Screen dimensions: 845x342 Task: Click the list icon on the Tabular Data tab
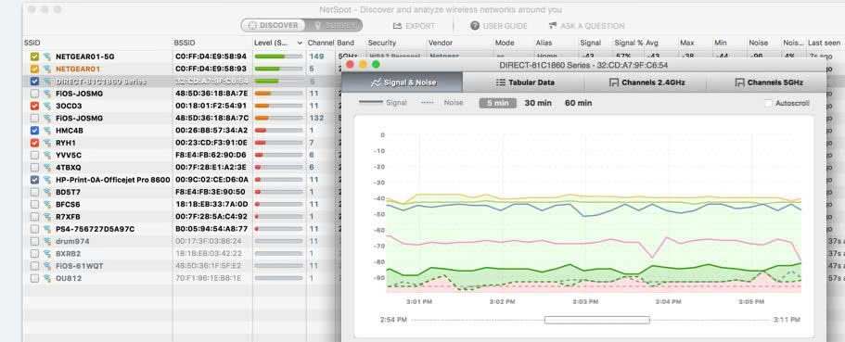[501, 82]
